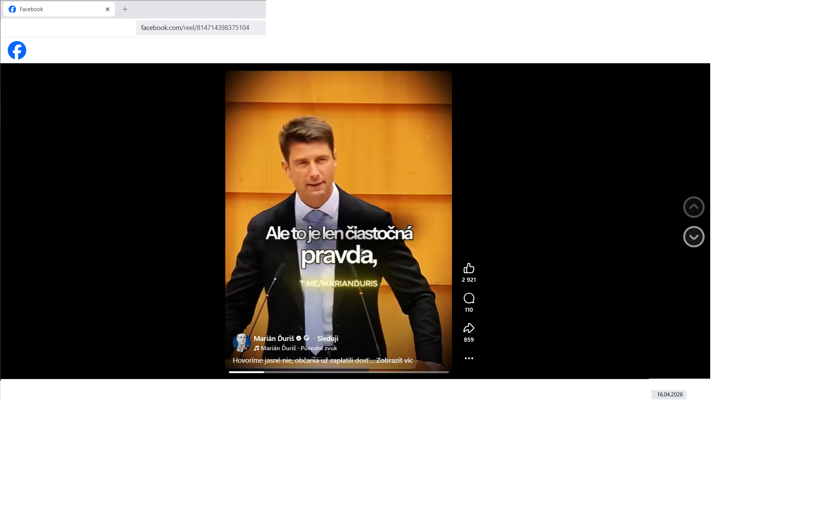Click the Facebook logo home icon
This screenshot has width=816, height=514.
point(17,50)
